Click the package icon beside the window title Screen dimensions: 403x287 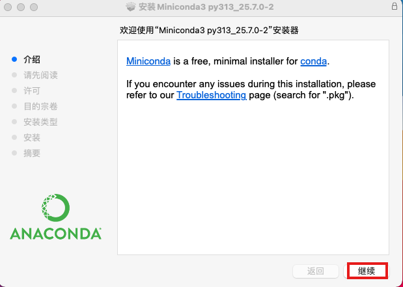point(130,7)
